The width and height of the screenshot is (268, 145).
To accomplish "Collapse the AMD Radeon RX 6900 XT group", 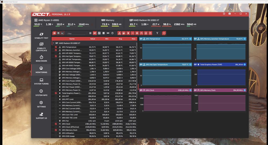I will pos(54,43).
